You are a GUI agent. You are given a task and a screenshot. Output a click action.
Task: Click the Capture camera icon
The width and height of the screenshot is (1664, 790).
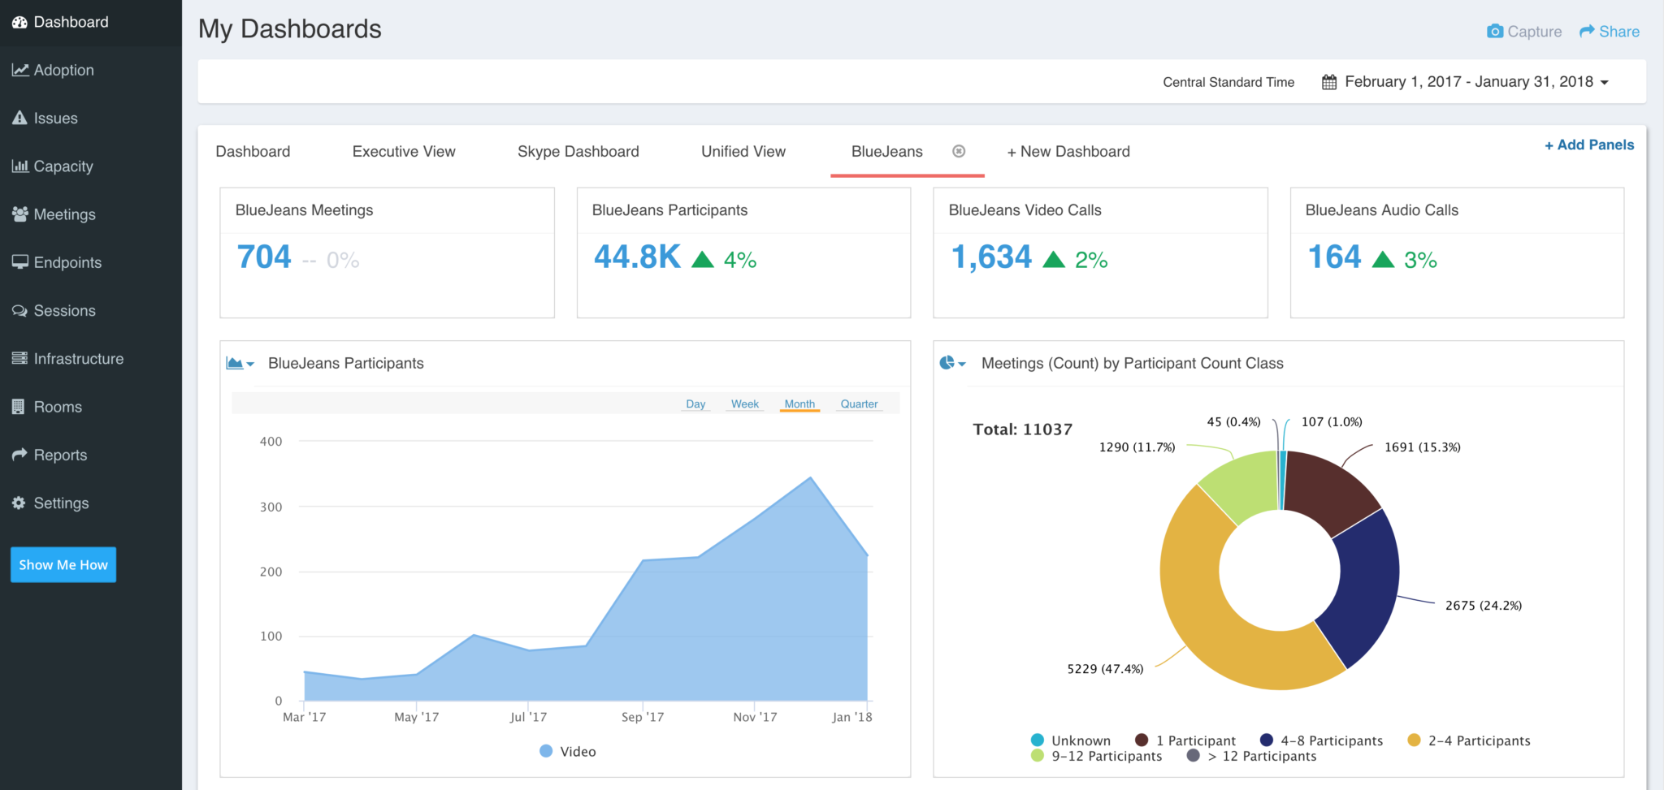click(x=1495, y=32)
